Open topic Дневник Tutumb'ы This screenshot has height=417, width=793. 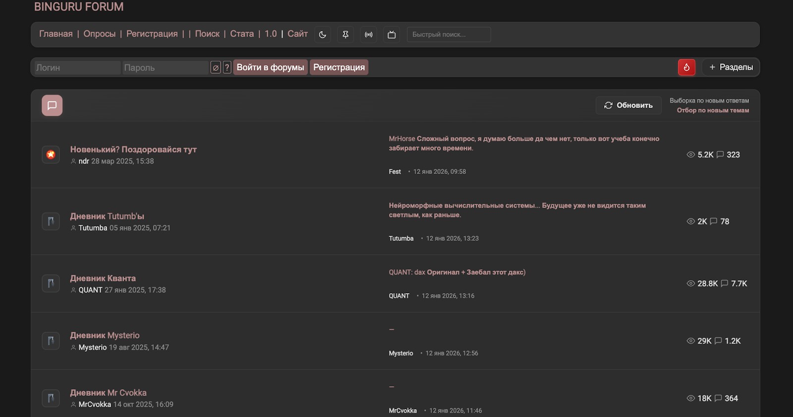tap(107, 216)
